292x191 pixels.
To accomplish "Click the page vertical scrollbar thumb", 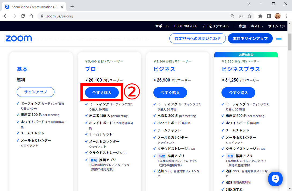I will coord(290,42).
